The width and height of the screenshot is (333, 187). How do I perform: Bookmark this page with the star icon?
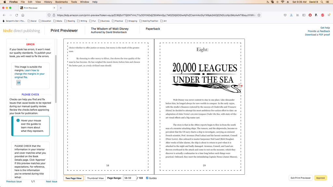[258, 15]
